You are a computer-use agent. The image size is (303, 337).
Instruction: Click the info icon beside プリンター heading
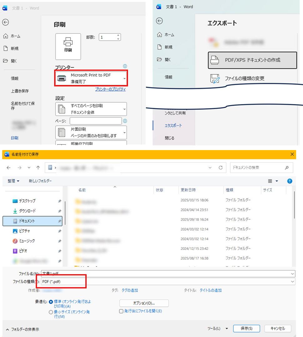coord(125,66)
